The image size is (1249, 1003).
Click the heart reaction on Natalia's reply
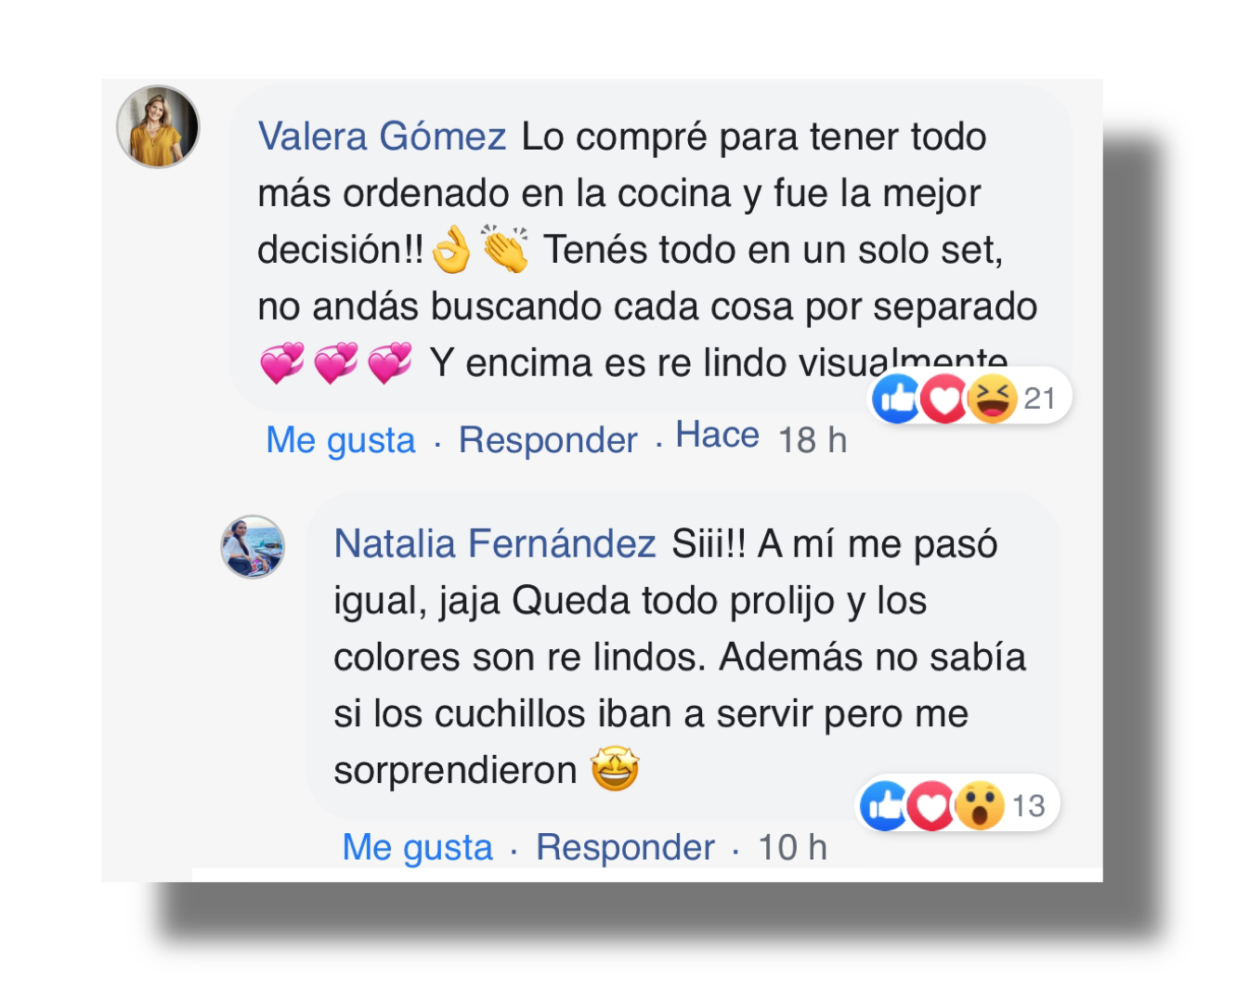(931, 805)
